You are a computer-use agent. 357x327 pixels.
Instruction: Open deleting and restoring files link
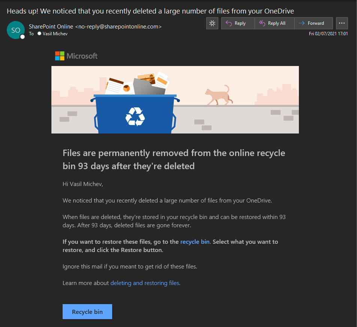pos(145,283)
